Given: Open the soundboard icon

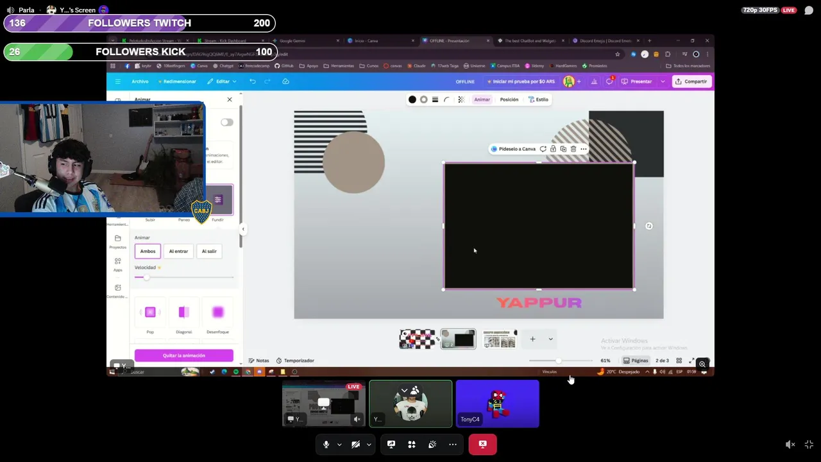Looking at the screenshot, I should click(x=432, y=444).
